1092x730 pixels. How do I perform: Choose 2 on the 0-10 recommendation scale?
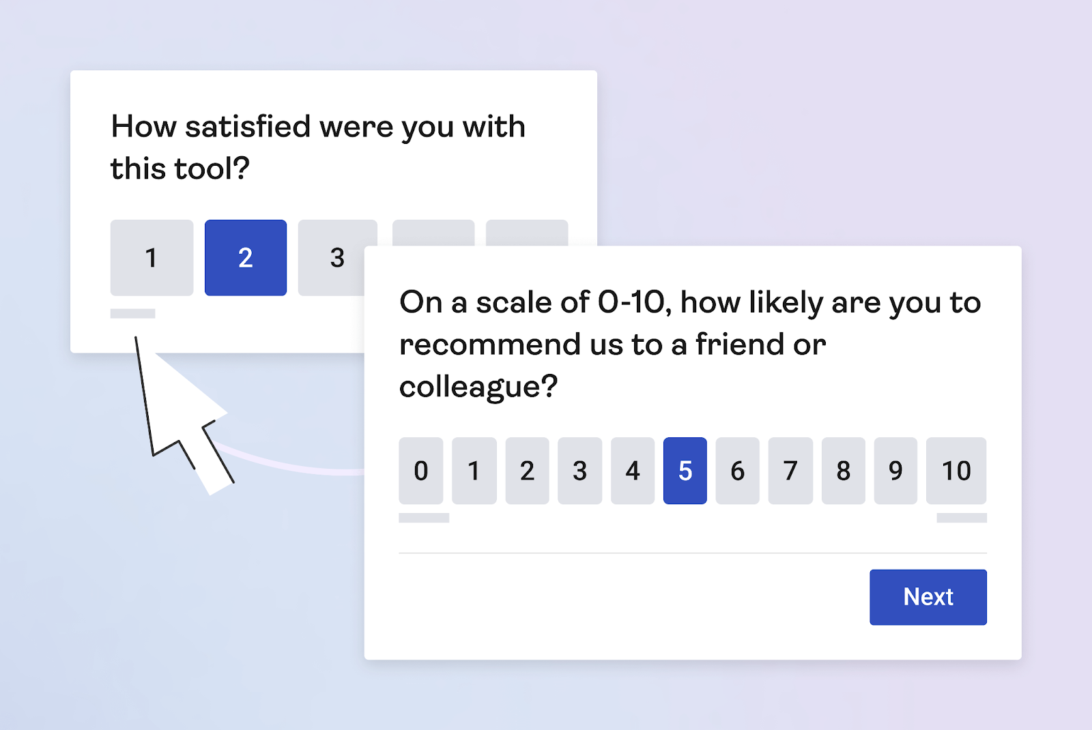click(x=527, y=471)
